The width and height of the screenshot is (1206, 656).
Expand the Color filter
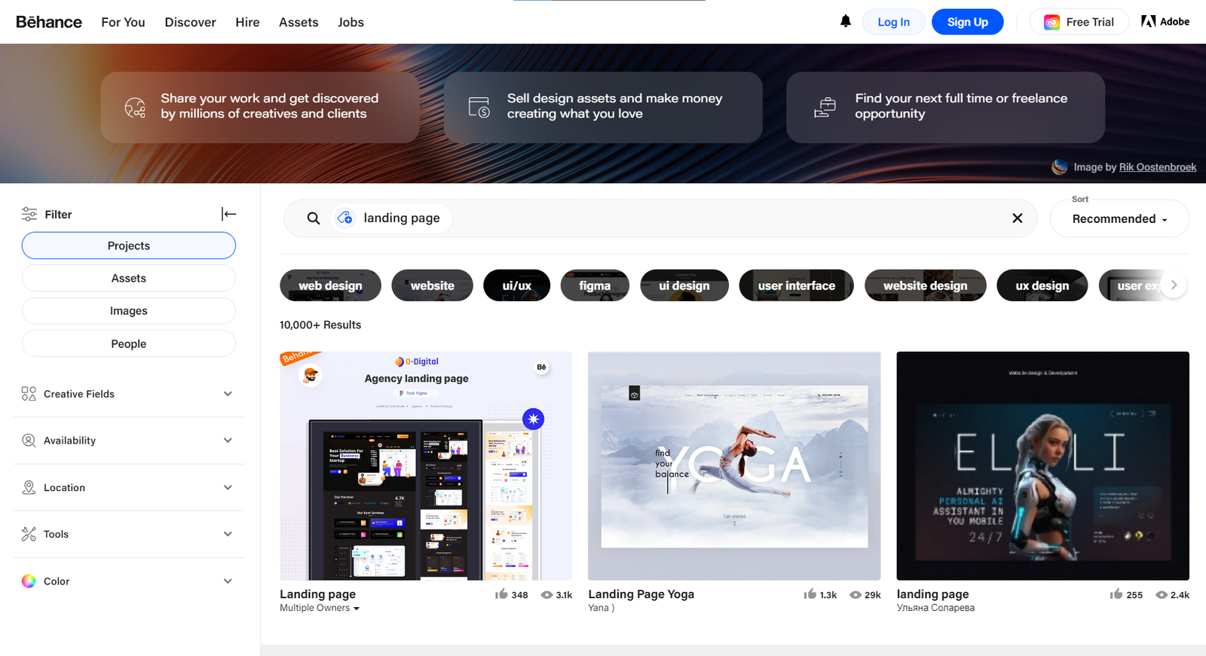click(x=129, y=581)
